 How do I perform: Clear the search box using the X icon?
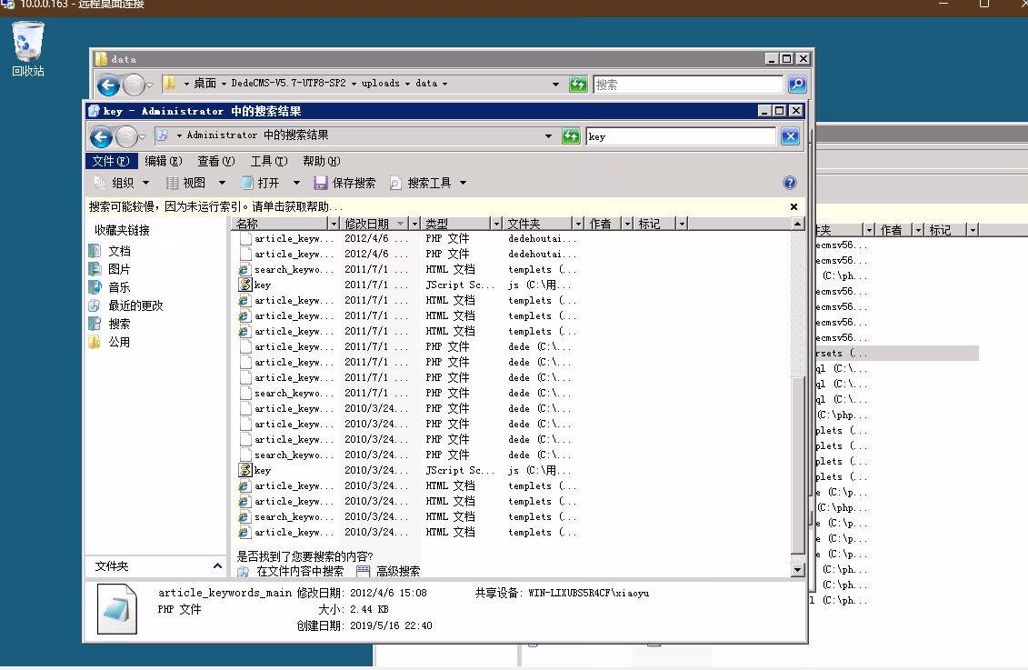click(790, 135)
